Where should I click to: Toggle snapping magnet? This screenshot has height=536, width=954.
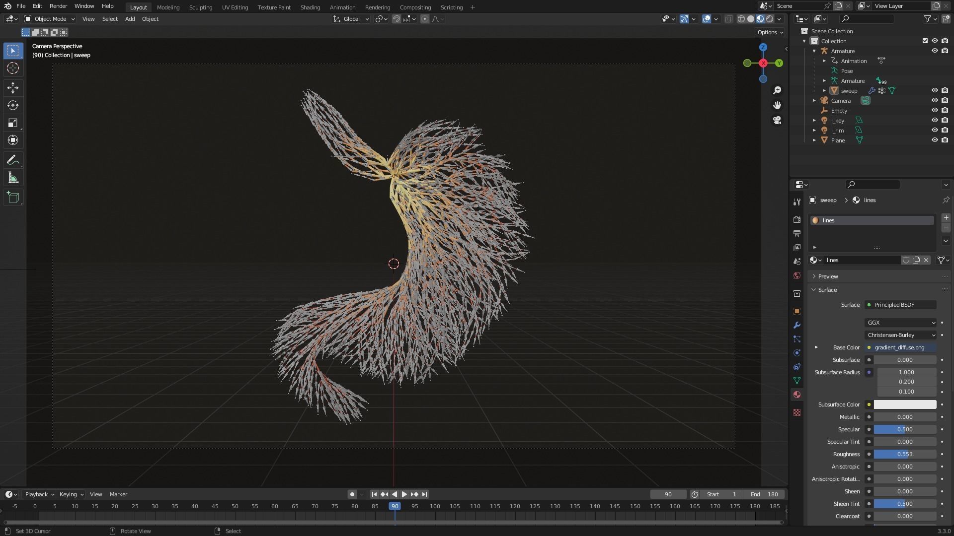pyautogui.click(x=396, y=19)
